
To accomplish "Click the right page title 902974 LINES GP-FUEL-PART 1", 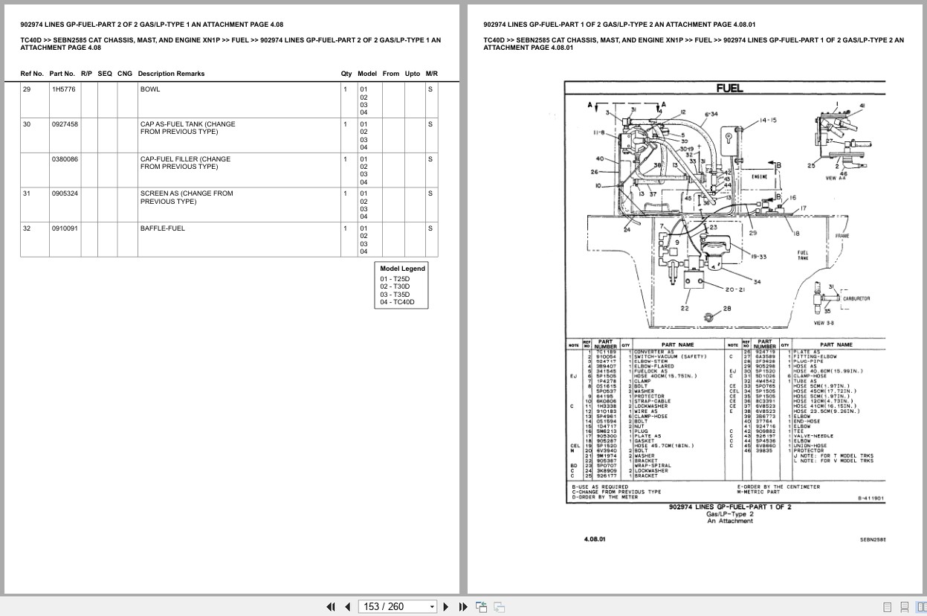I will (618, 24).
